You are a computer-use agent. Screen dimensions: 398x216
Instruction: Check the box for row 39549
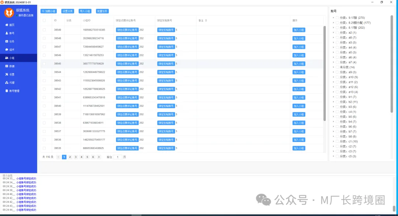click(44, 30)
